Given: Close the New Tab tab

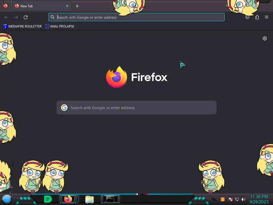Looking at the screenshot, I should 67,6.
